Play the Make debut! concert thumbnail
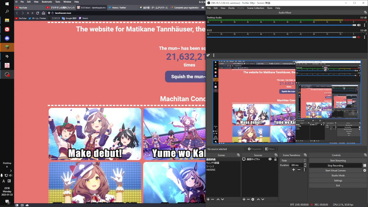The image size is (368, 207). 95,134
